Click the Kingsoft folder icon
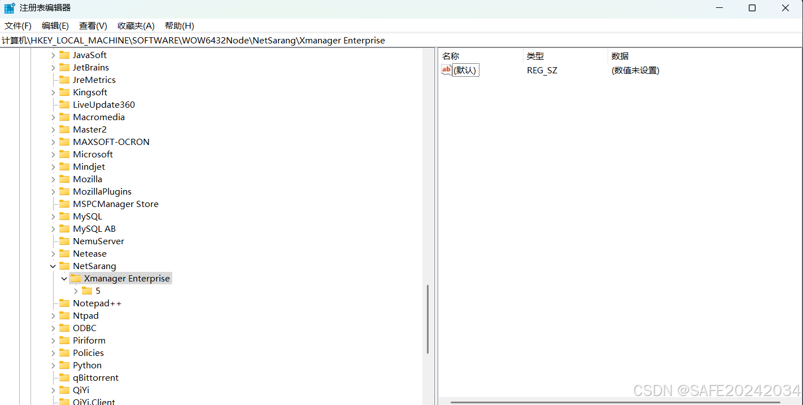The image size is (803, 405). click(x=64, y=92)
